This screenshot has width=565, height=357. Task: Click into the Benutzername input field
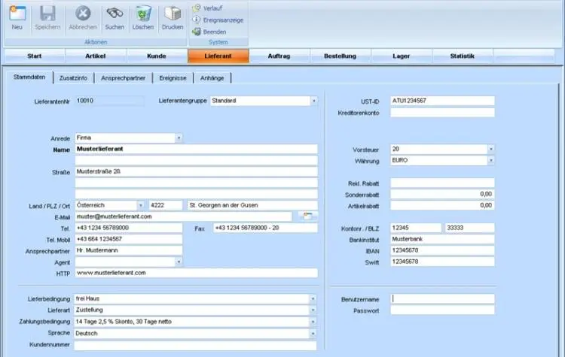click(442, 298)
